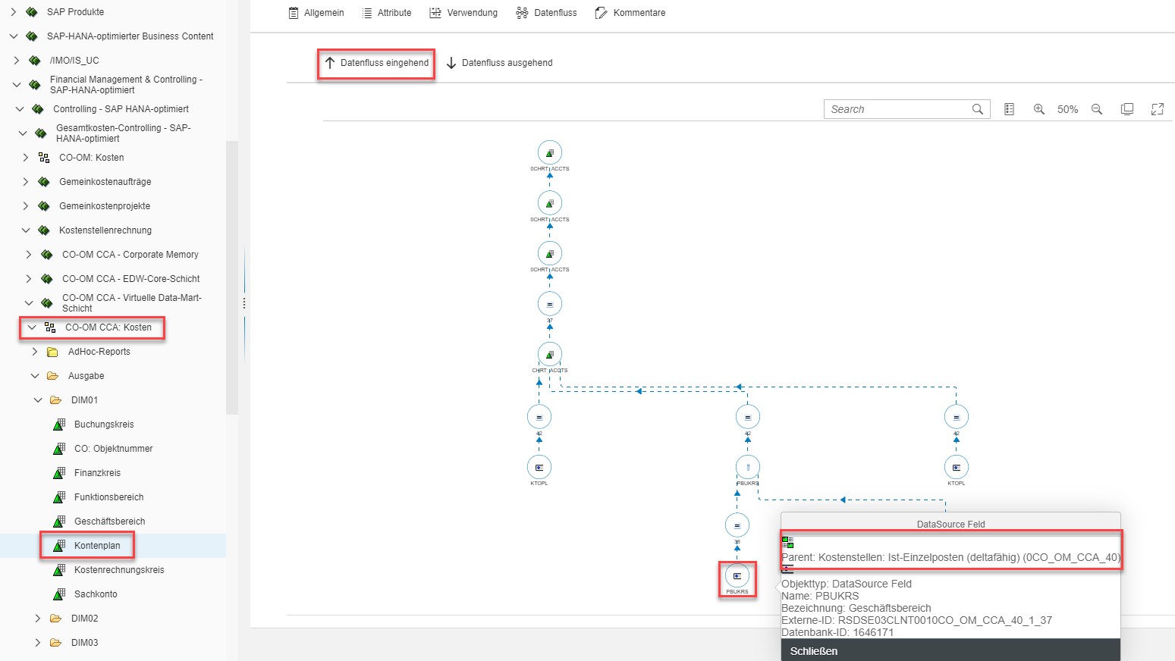Expand the AdHoc-Reports folder
Viewport: 1175px width, 661px height.
pos(35,352)
